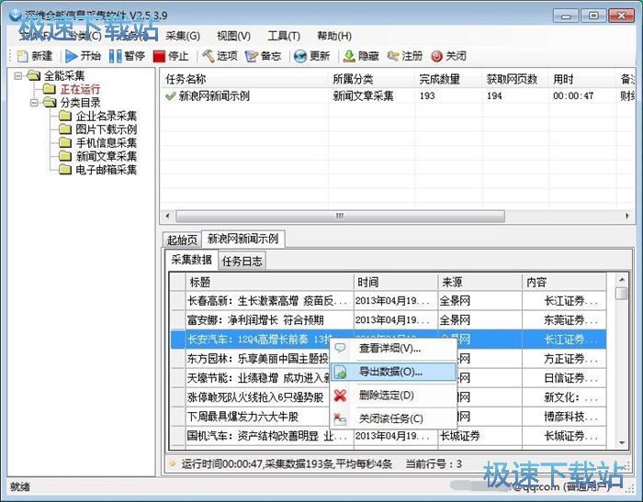Sort by 任务名称 column header
Image resolution: width=643 pixels, height=502 pixels.
244,79
